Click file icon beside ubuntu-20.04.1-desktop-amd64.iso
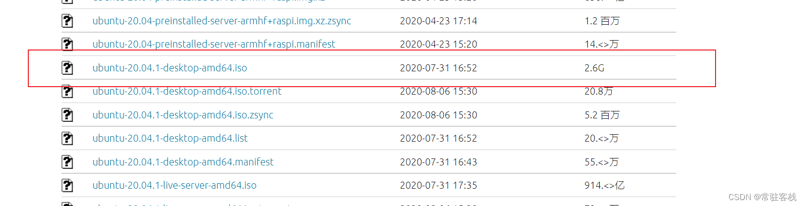 coord(67,68)
